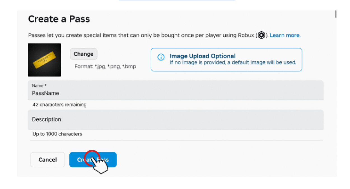Focus the Name field containing PassName
This screenshot has width=350, height=189.
click(176, 93)
